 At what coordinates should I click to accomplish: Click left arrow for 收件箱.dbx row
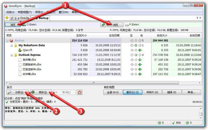[x=132, y=74]
